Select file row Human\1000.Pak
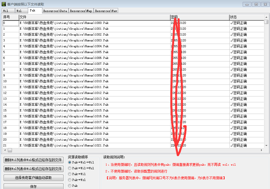Viewport: 270px width, 189px height. coord(133,23)
